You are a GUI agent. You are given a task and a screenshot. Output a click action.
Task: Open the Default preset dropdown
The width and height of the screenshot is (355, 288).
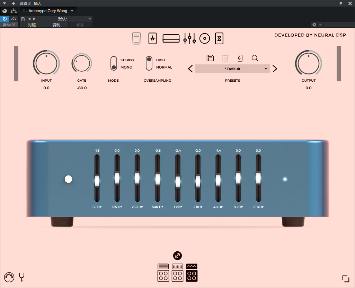(x=232, y=69)
